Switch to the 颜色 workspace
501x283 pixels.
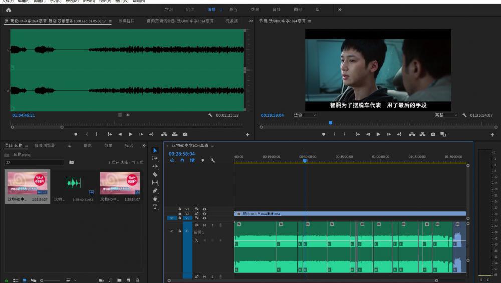233,10
